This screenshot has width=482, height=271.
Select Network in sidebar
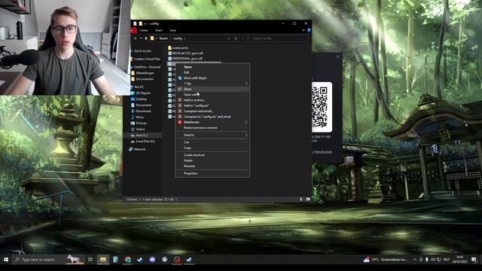(137, 149)
